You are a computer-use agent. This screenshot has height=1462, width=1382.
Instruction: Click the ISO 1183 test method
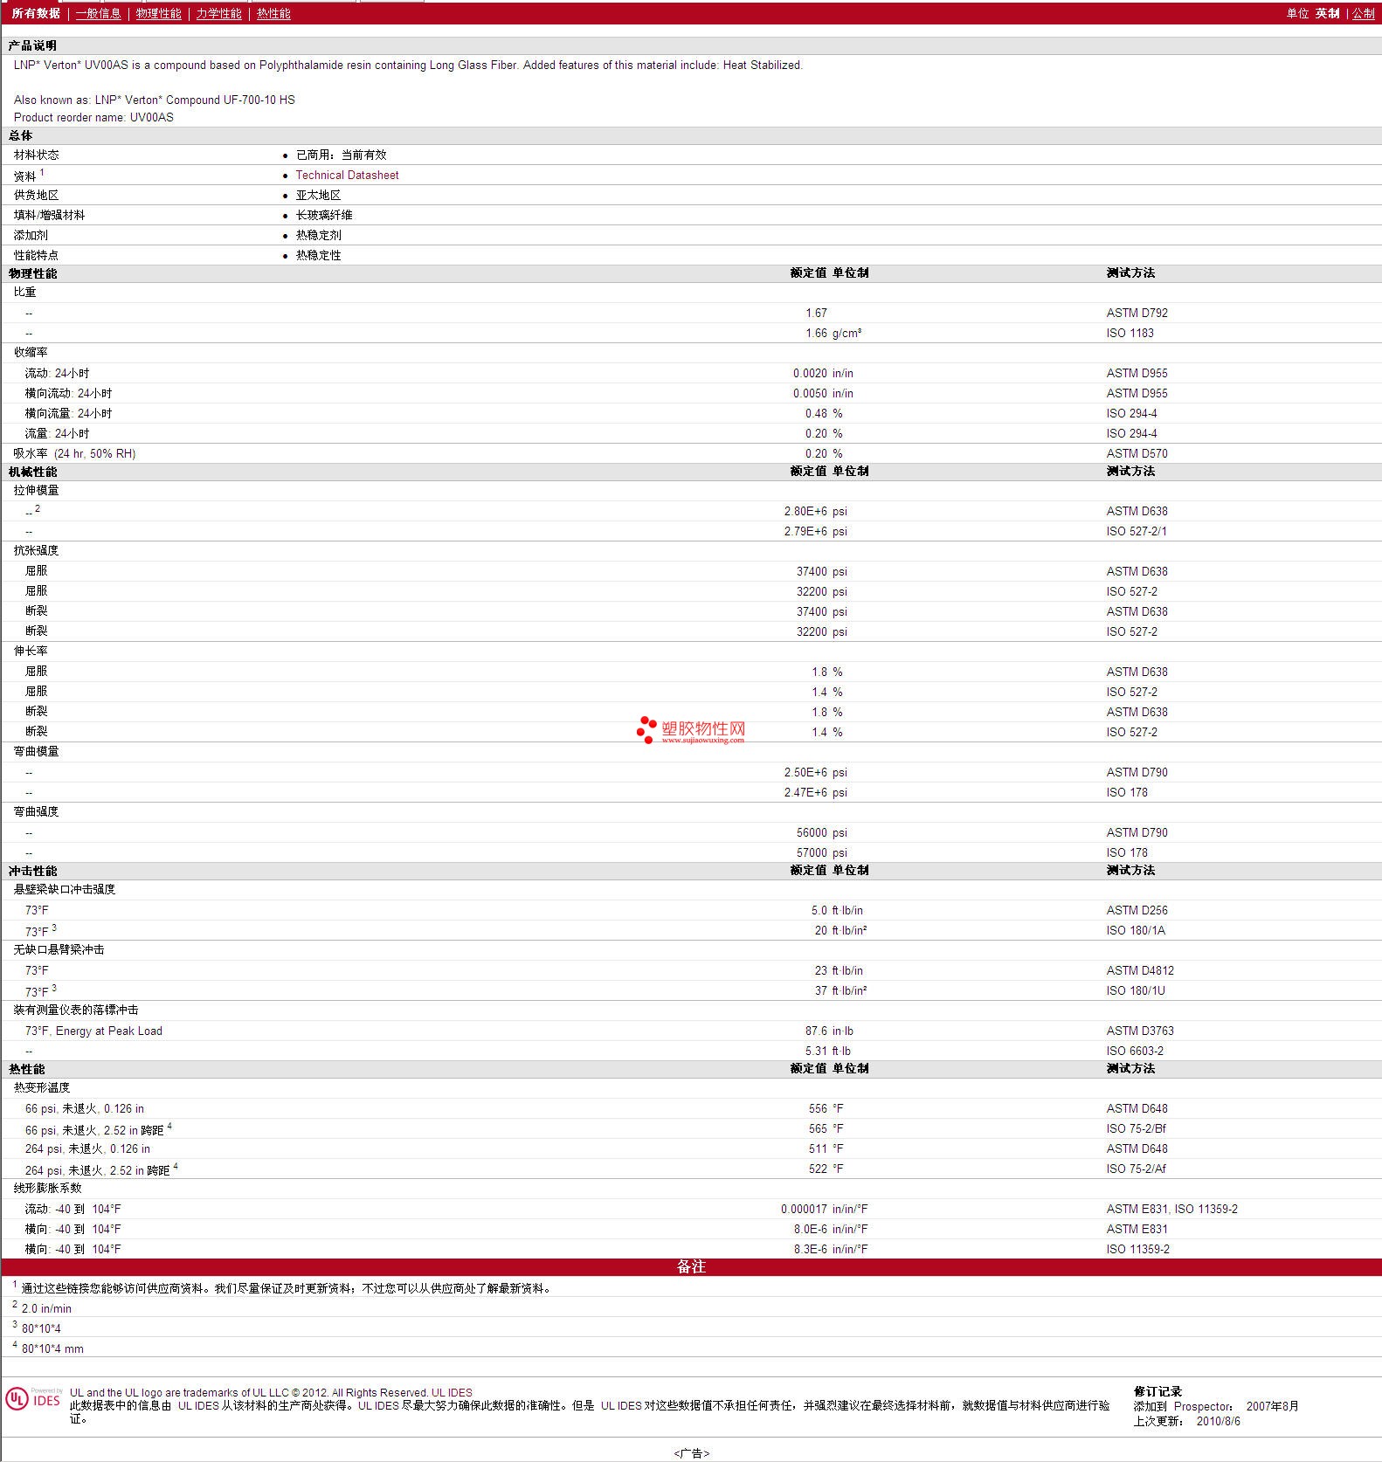1130,333
